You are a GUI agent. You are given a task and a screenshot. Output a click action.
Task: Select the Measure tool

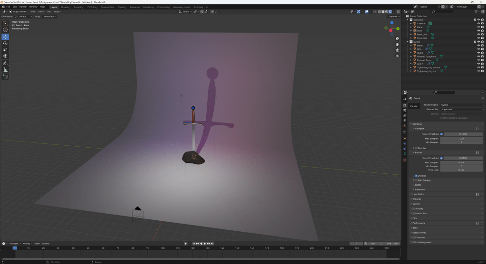pos(6,69)
